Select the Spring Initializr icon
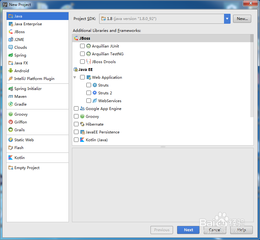This screenshot has width=260, height=240. 11,89
